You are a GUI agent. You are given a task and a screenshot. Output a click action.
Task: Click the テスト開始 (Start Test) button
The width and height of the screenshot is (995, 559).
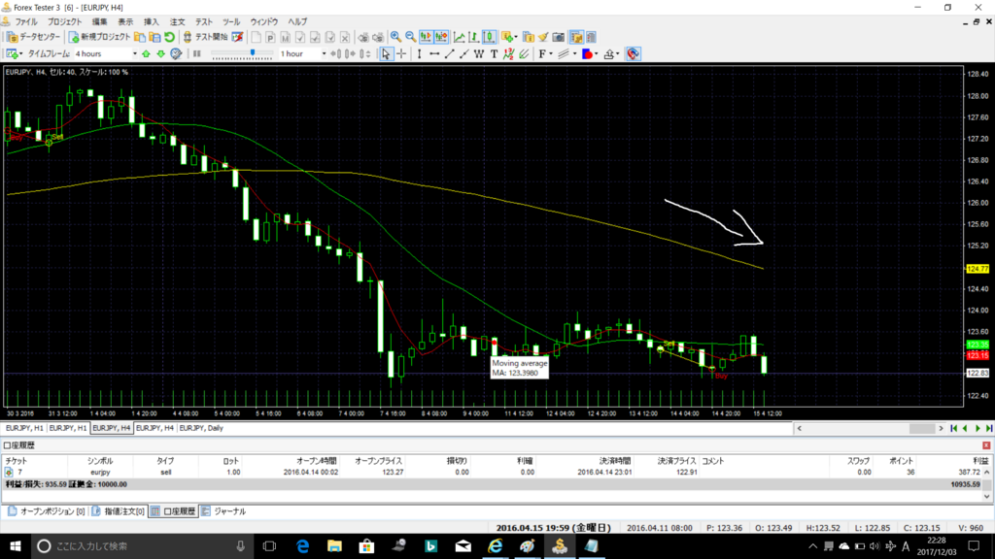[205, 37]
